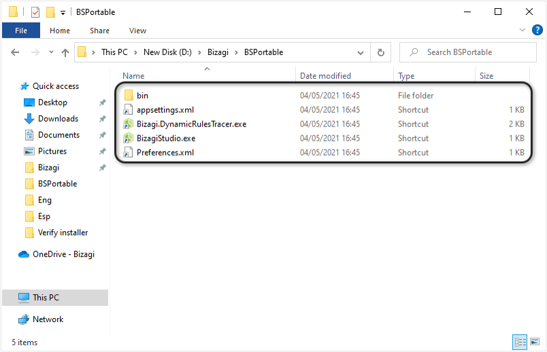This screenshot has width=547, height=352.
Task: Unpin Downloads using its pin icon
Action: (x=102, y=119)
